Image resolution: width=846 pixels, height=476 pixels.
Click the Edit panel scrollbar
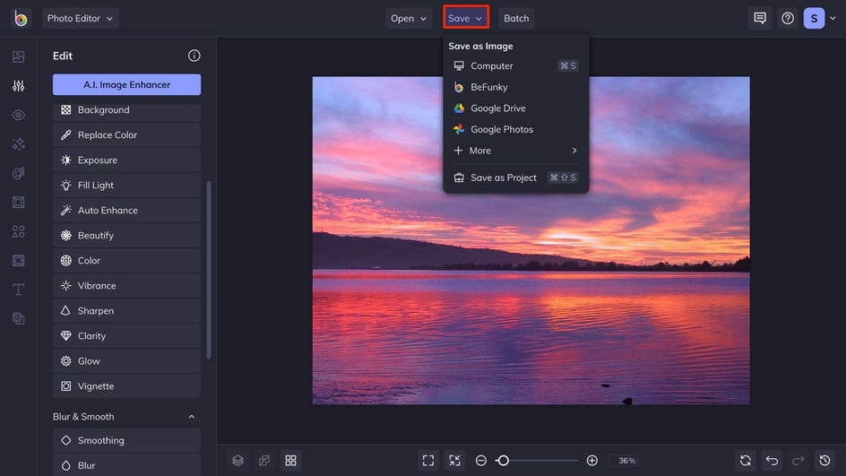[x=209, y=270]
